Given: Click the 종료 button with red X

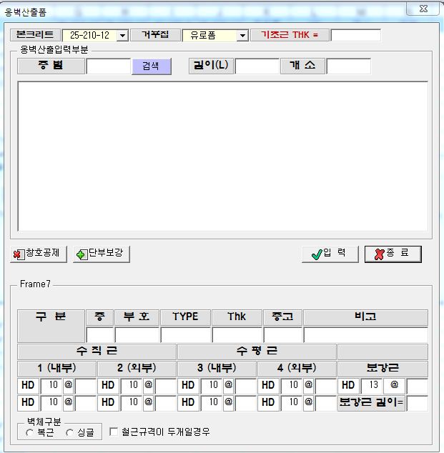Looking at the screenshot, I should (393, 254).
